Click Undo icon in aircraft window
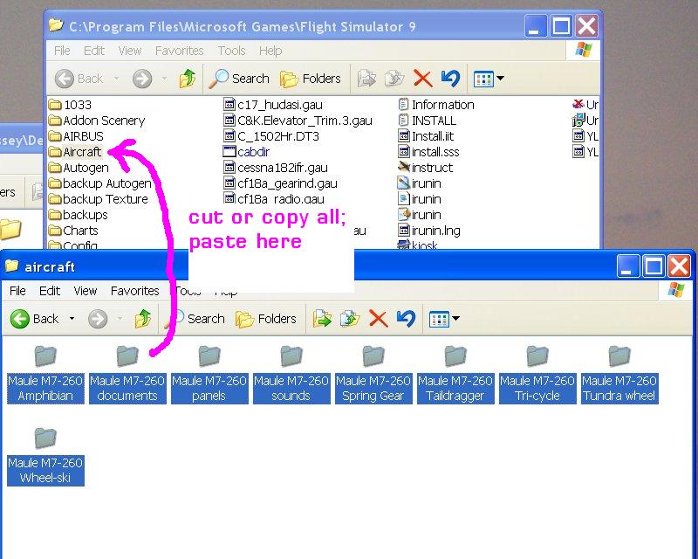Image resolution: width=698 pixels, height=559 pixels. pos(406,319)
